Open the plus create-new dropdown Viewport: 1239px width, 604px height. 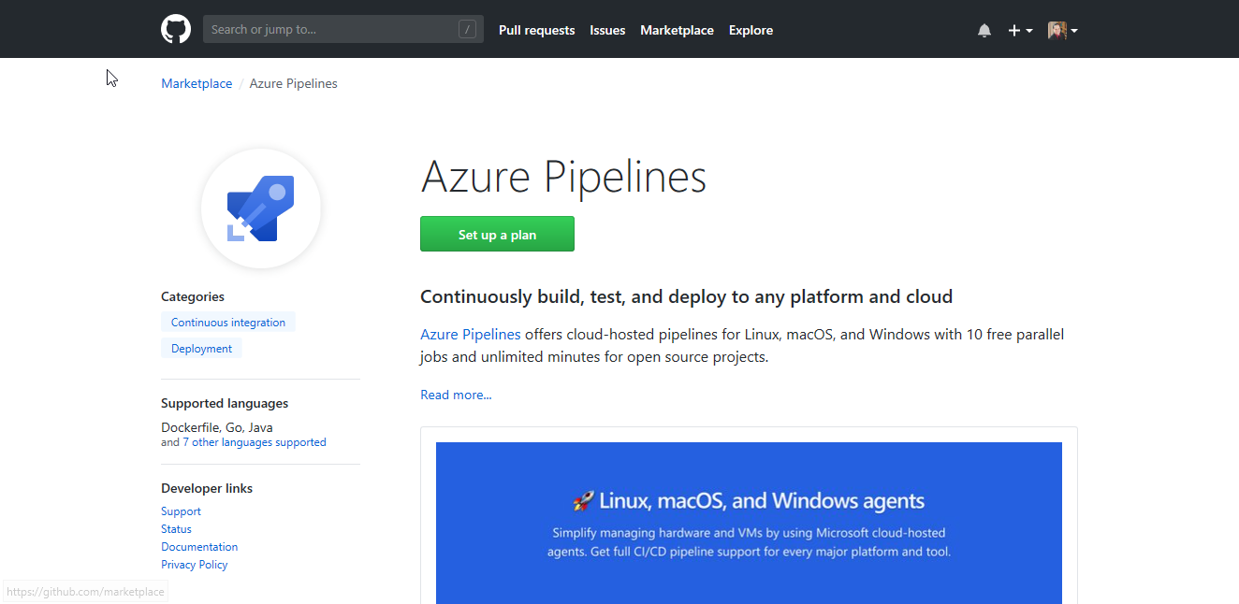click(x=1019, y=31)
